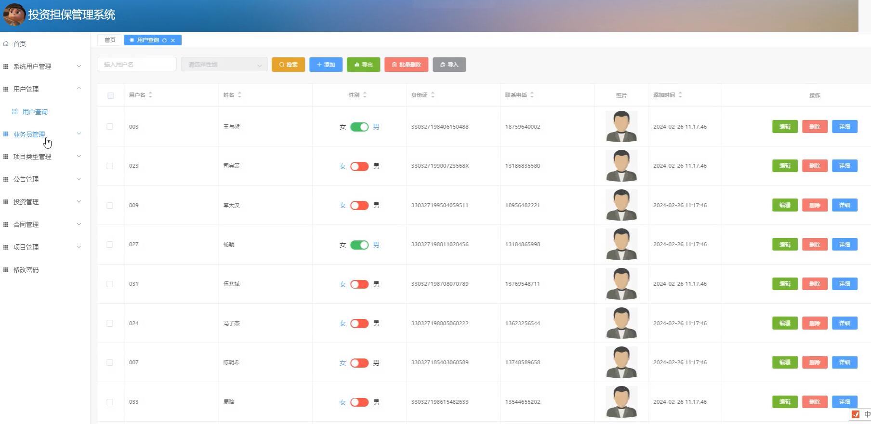
Task: Toggle gender switch for user 009 李大汉
Action: 359,205
